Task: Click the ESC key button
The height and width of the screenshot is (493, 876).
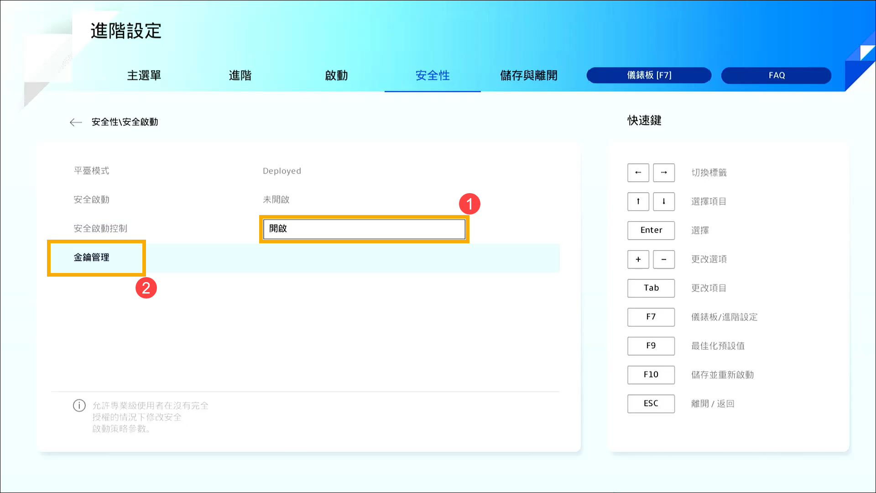Action: coord(651,404)
